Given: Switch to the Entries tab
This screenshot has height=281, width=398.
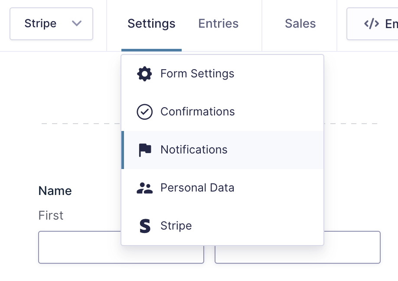Looking at the screenshot, I should [218, 23].
